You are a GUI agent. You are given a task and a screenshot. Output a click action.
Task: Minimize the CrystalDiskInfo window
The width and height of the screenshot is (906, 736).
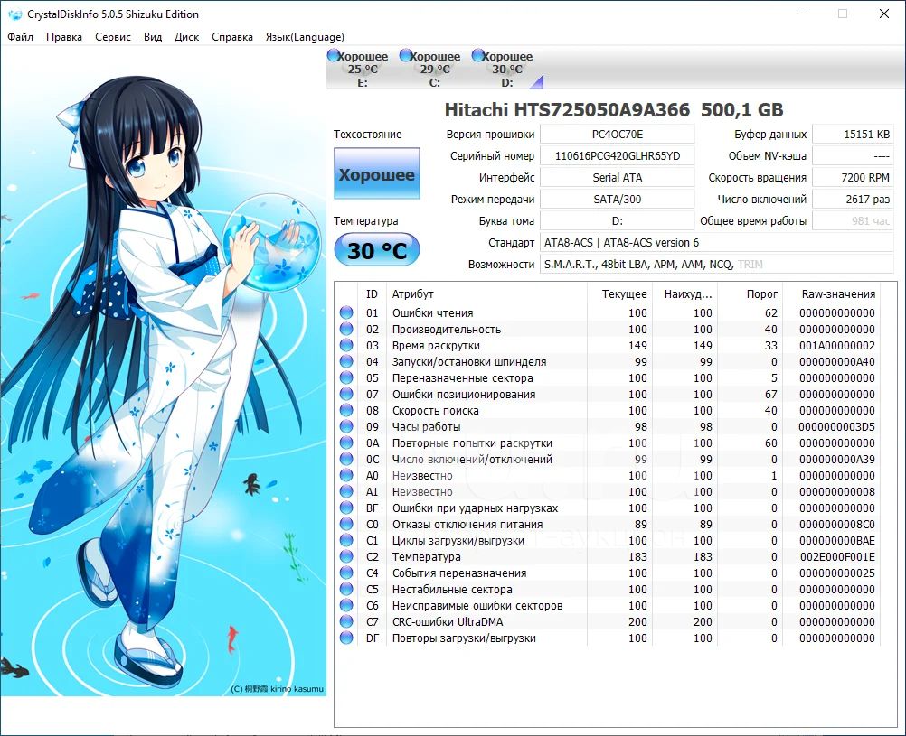pyautogui.click(x=802, y=14)
